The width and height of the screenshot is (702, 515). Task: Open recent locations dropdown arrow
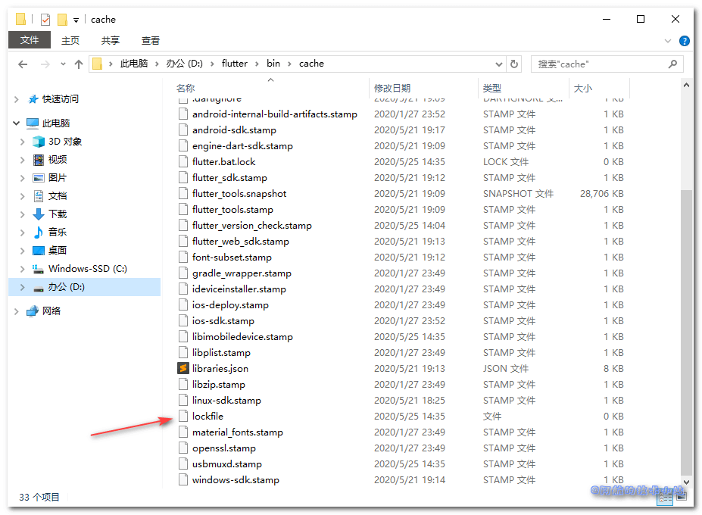63,64
